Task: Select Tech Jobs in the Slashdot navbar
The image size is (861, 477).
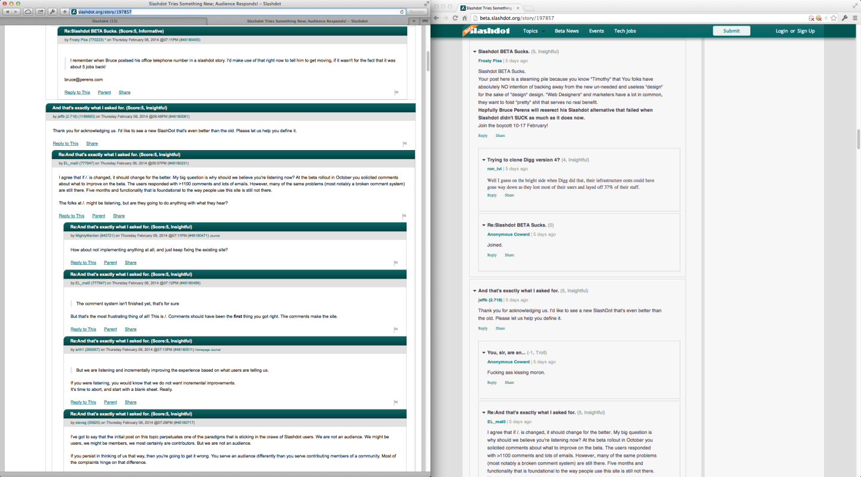Action: point(624,30)
